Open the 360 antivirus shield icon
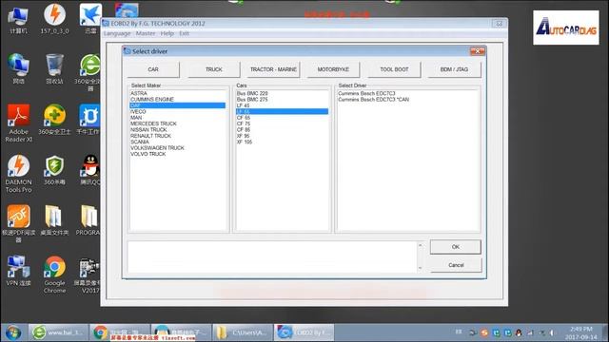609x342 pixels. click(54, 170)
